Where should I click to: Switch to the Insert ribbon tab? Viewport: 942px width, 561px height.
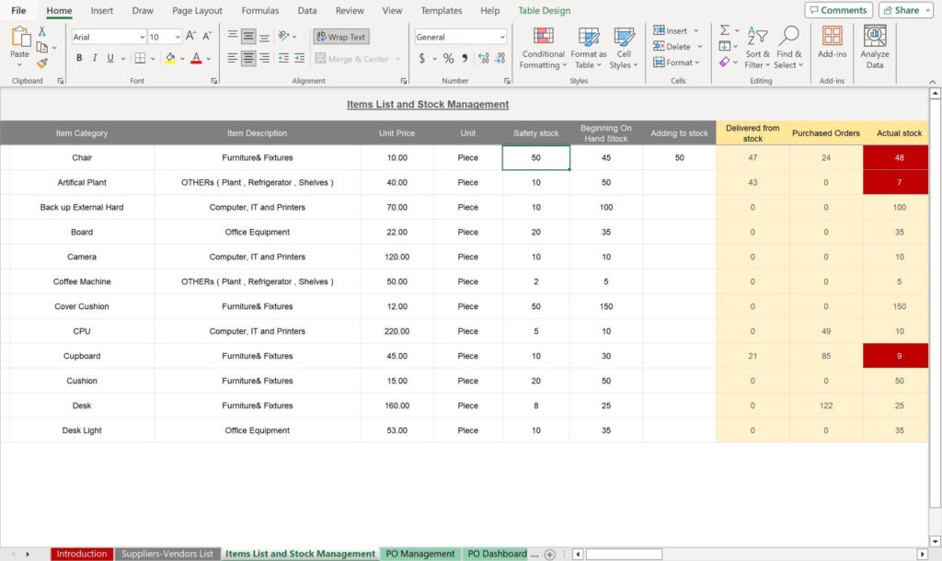pos(101,10)
